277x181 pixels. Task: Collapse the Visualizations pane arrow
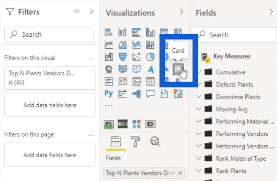pos(182,12)
